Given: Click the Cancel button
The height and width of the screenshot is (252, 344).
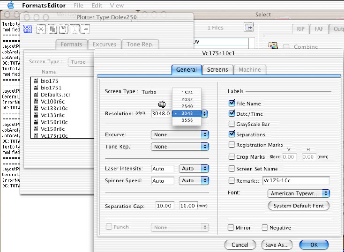Looking at the screenshot, I should 240,245.
